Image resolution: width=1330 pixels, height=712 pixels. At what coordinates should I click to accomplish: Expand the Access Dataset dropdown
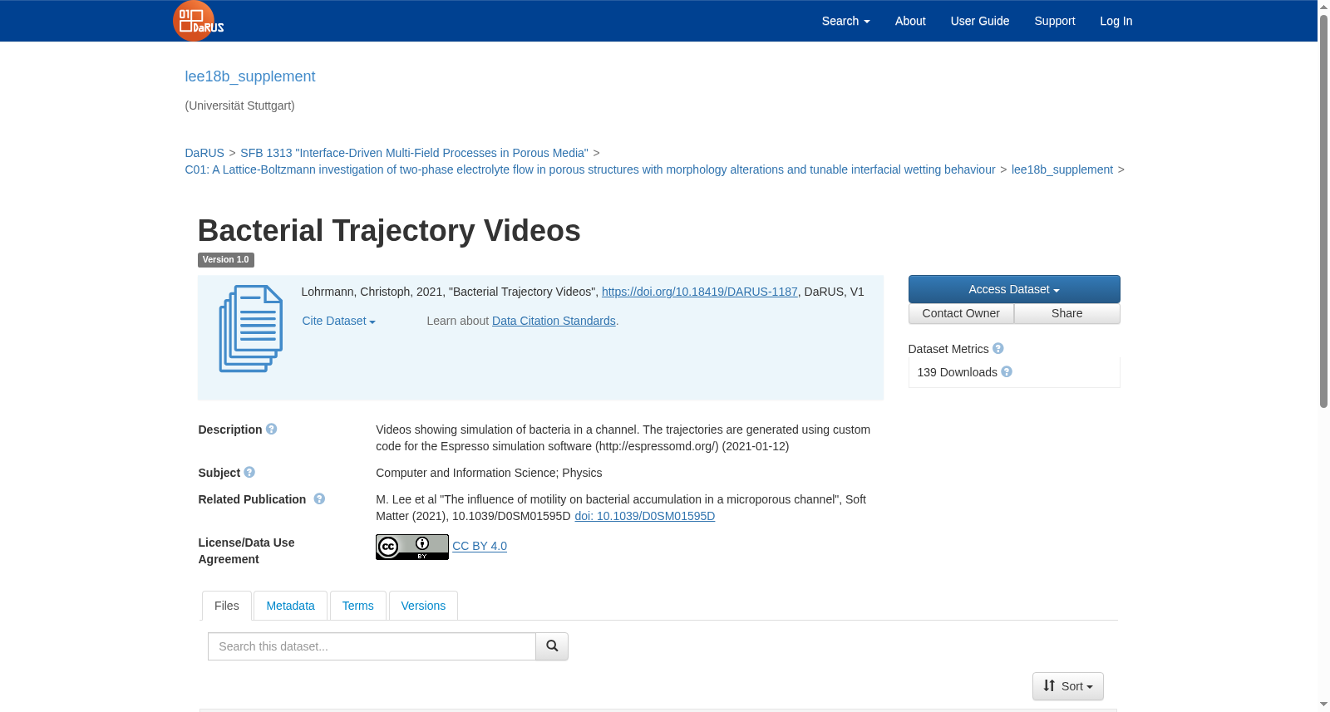click(x=1014, y=289)
